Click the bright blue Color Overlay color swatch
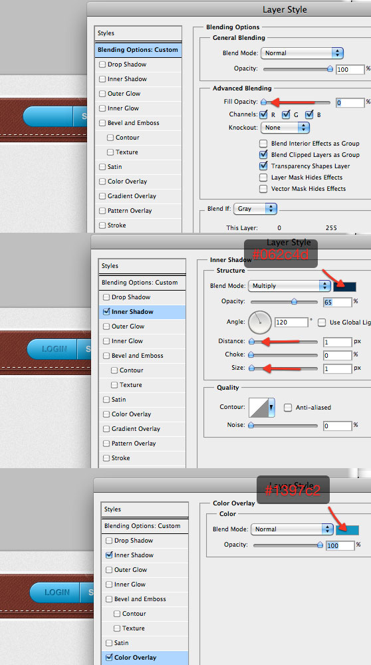The height and width of the screenshot is (665, 371). (x=347, y=530)
